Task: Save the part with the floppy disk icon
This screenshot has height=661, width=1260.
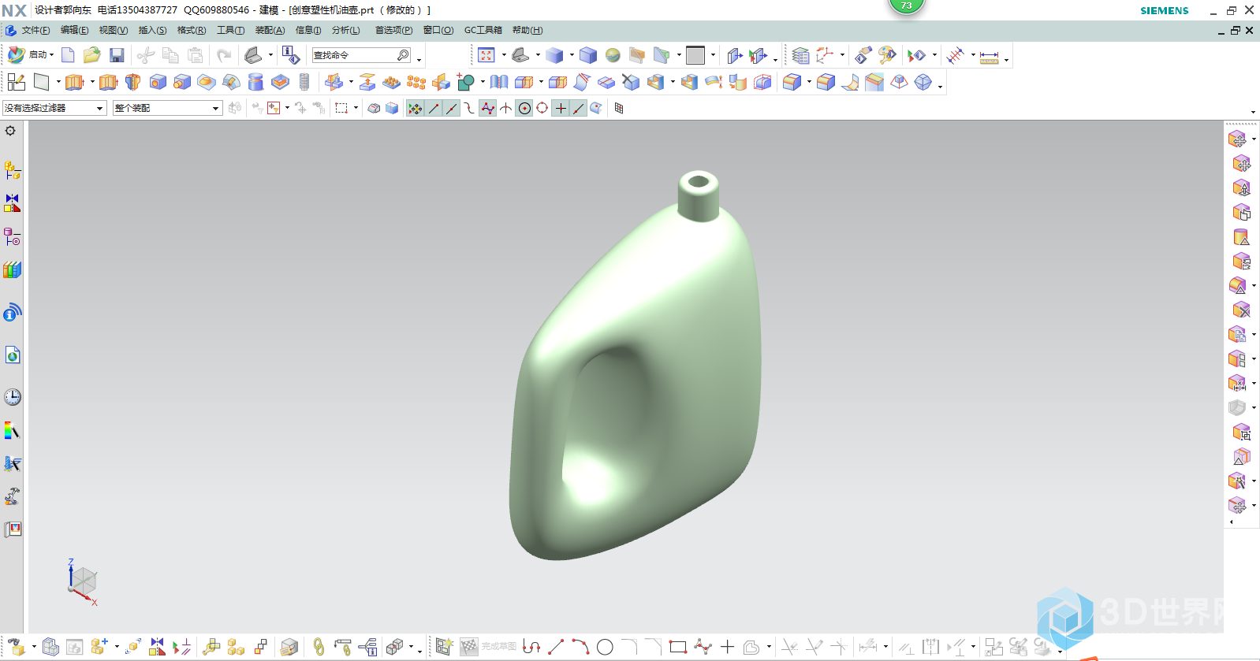Action: [x=117, y=55]
